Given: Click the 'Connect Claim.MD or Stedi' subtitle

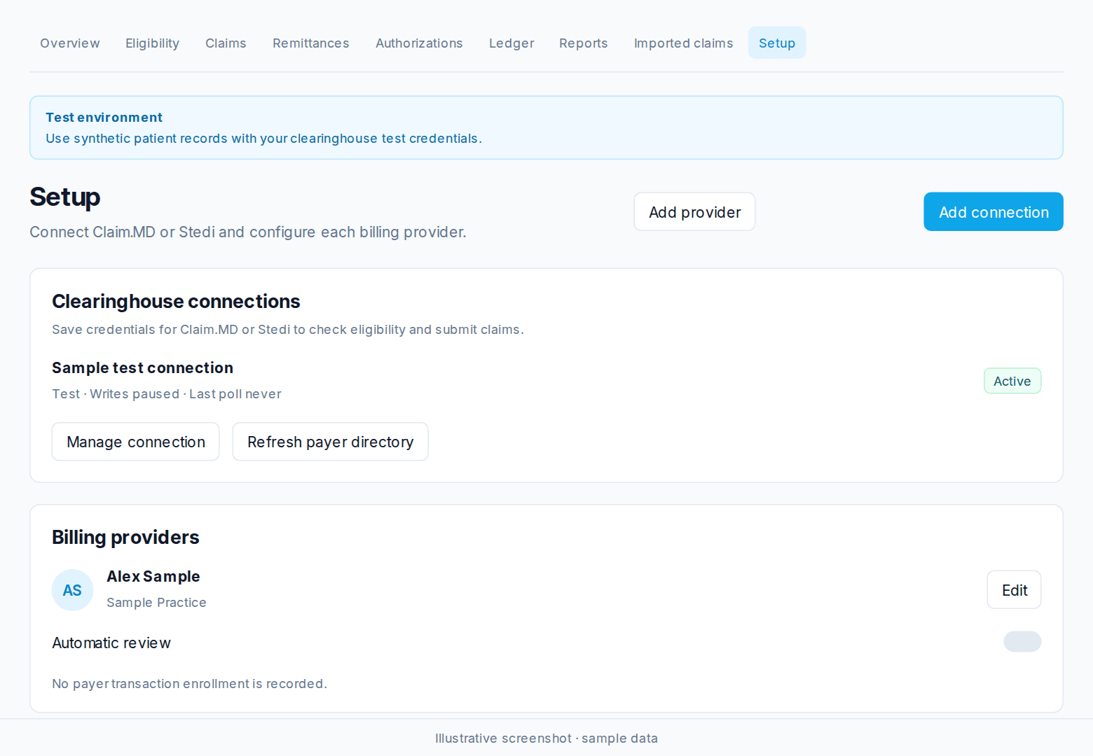Looking at the screenshot, I should (x=248, y=232).
